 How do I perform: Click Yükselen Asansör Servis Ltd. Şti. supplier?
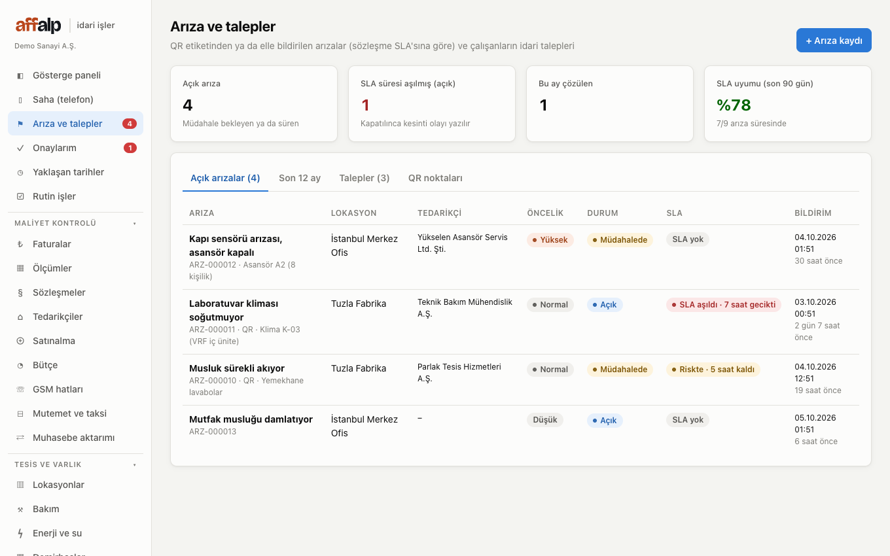(463, 243)
